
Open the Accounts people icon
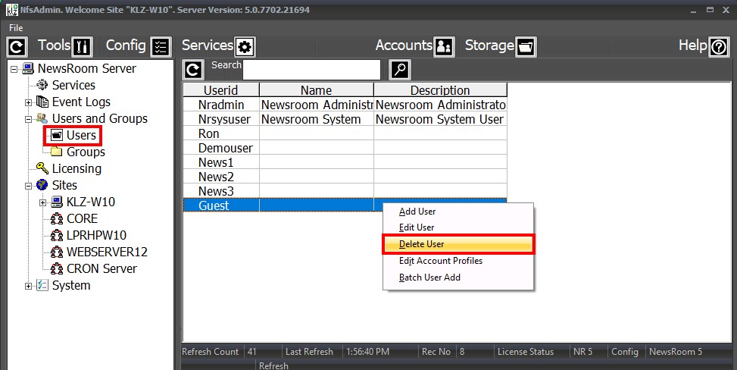click(444, 46)
